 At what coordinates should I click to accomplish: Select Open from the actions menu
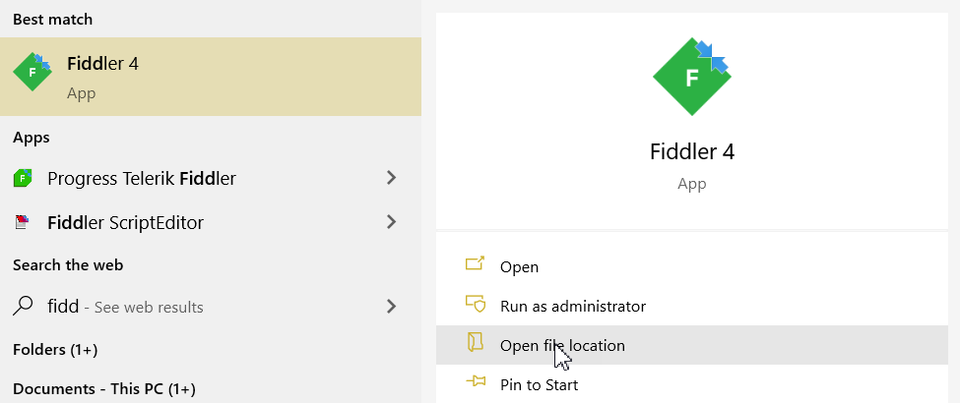point(519,266)
